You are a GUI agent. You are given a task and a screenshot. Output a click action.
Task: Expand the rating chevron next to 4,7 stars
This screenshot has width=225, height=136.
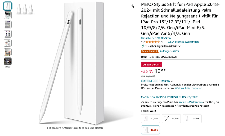click(162, 42)
